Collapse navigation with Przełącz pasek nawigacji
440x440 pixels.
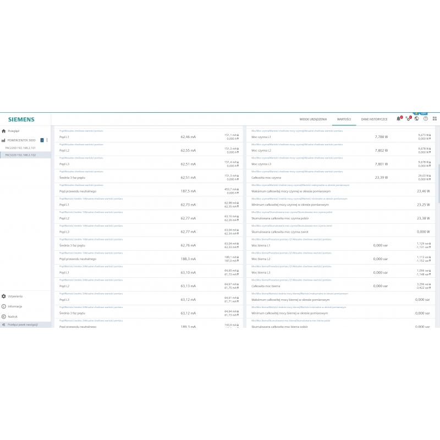[x=22, y=325]
